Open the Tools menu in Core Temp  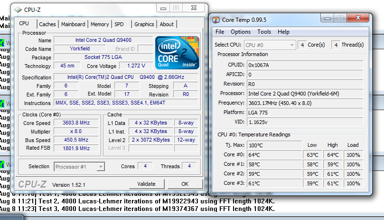[x=264, y=32]
